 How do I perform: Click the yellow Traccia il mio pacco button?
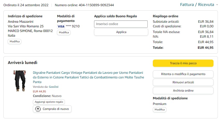(183, 63)
